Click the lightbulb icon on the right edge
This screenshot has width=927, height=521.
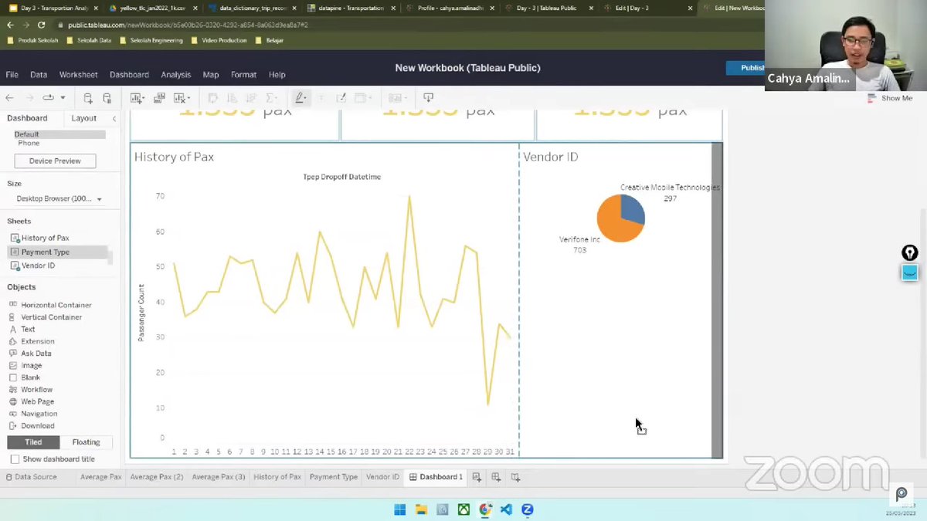pos(910,253)
